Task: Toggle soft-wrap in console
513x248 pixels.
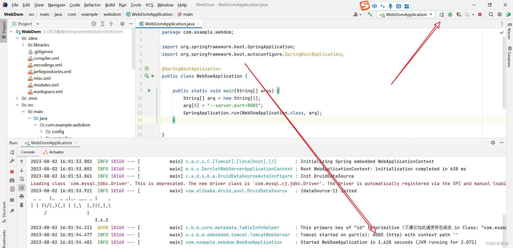Action: (22, 179)
